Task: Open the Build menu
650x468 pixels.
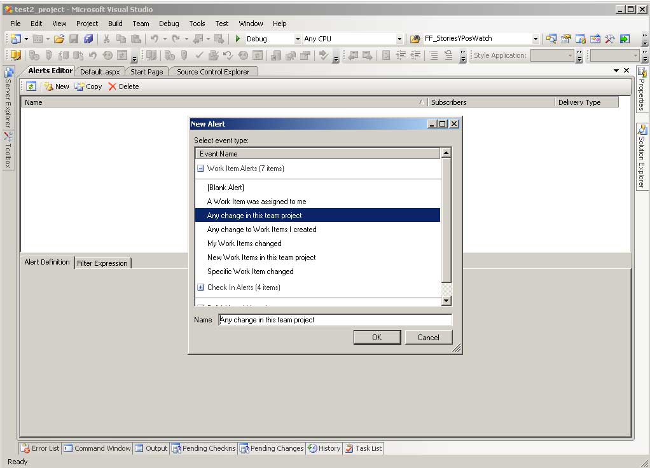Action: 115,24
